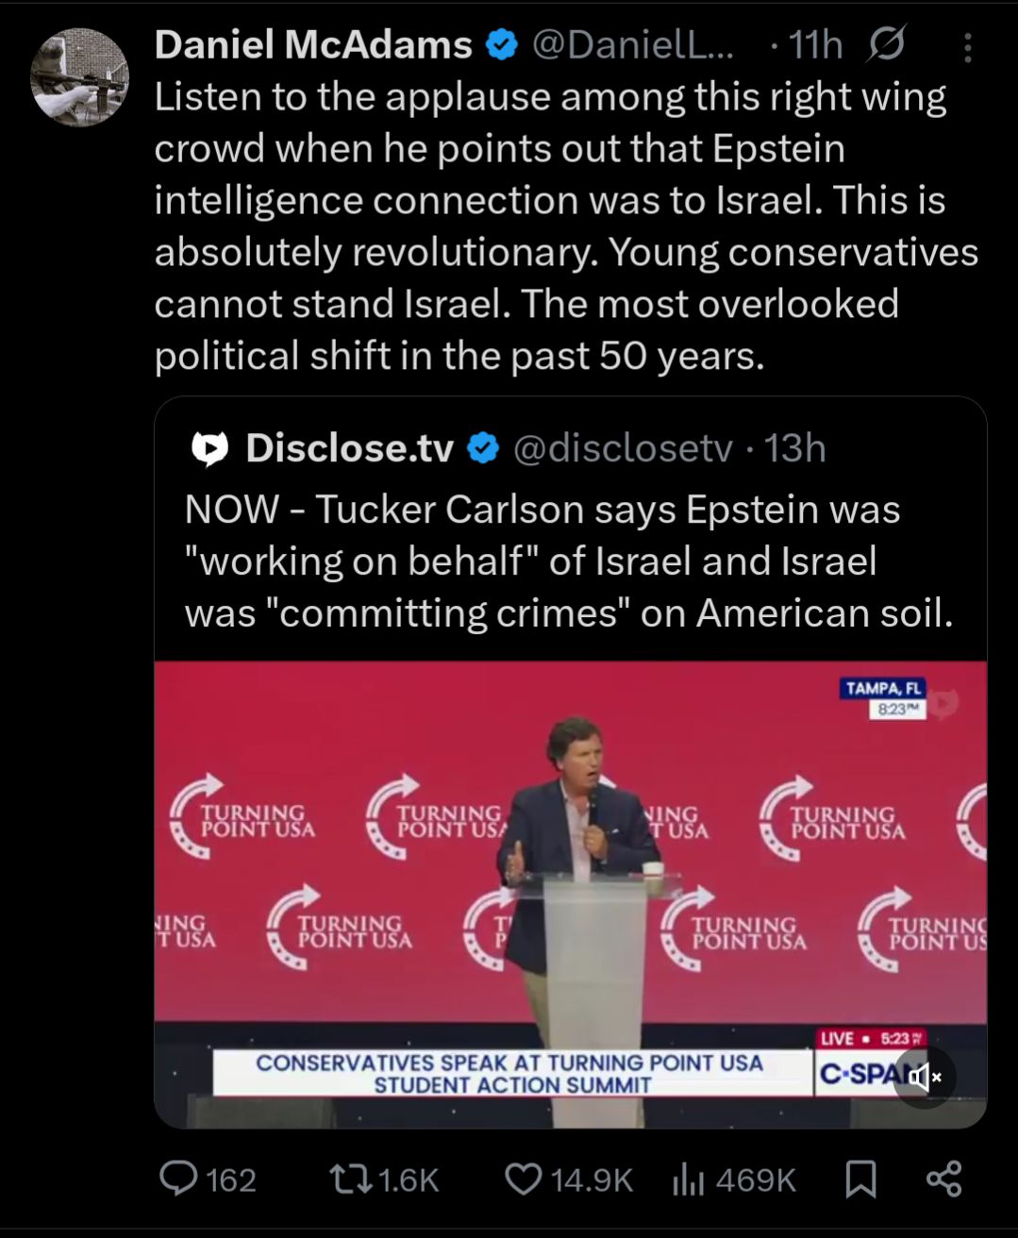Open the reply comments icon
1018x1238 pixels.
pos(178,1179)
